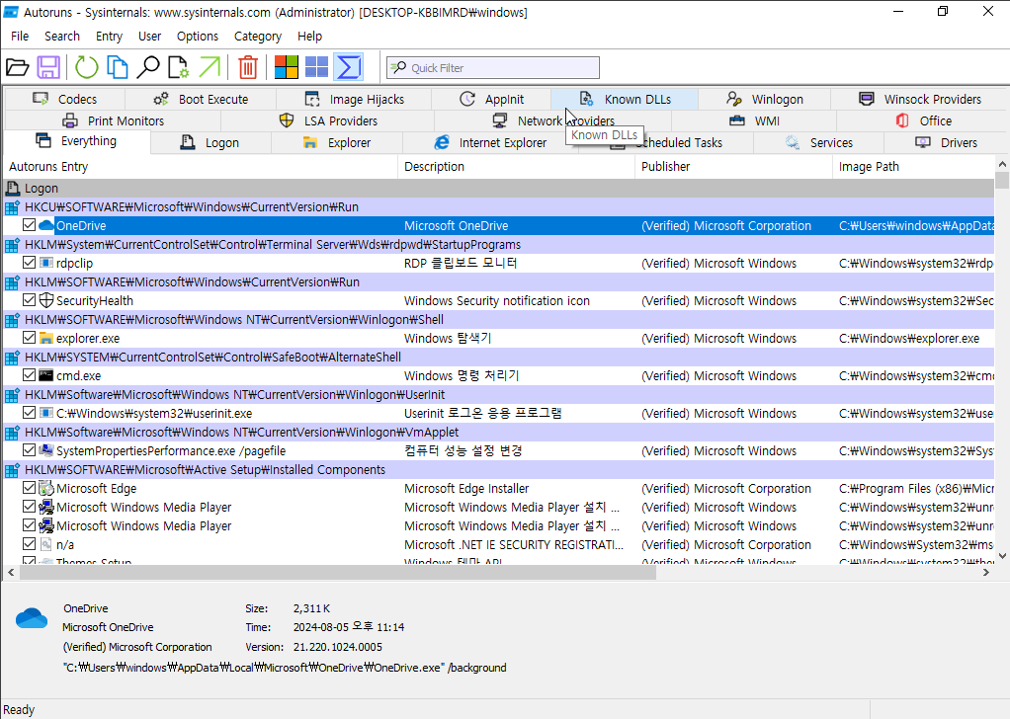
Task: Switch to the LSA Providers tab
Action: click(x=327, y=121)
